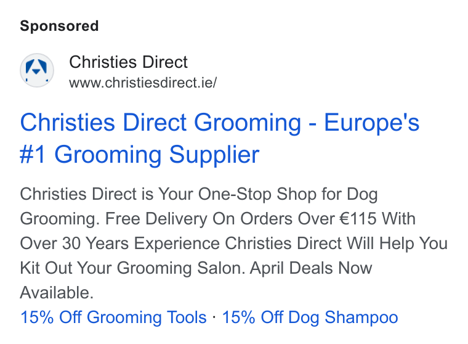Open the 15% Off Dog Shampoo sitelink
The width and height of the screenshot is (468, 344).
coord(310,317)
